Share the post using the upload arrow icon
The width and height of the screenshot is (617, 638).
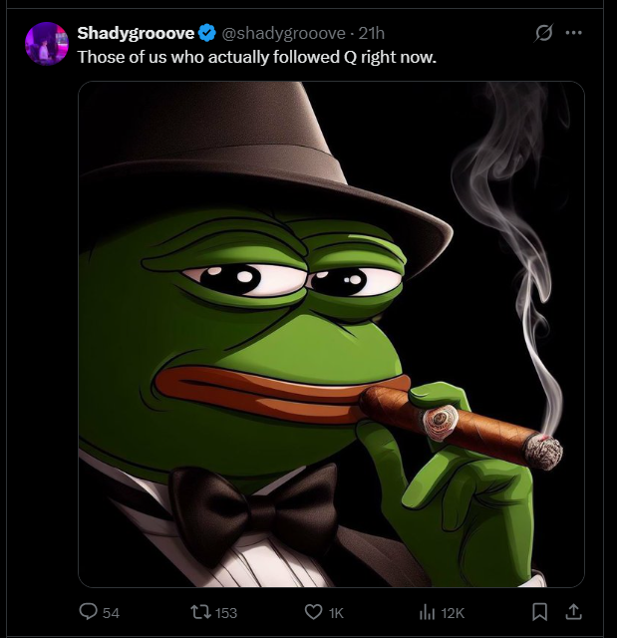pyautogui.click(x=573, y=611)
